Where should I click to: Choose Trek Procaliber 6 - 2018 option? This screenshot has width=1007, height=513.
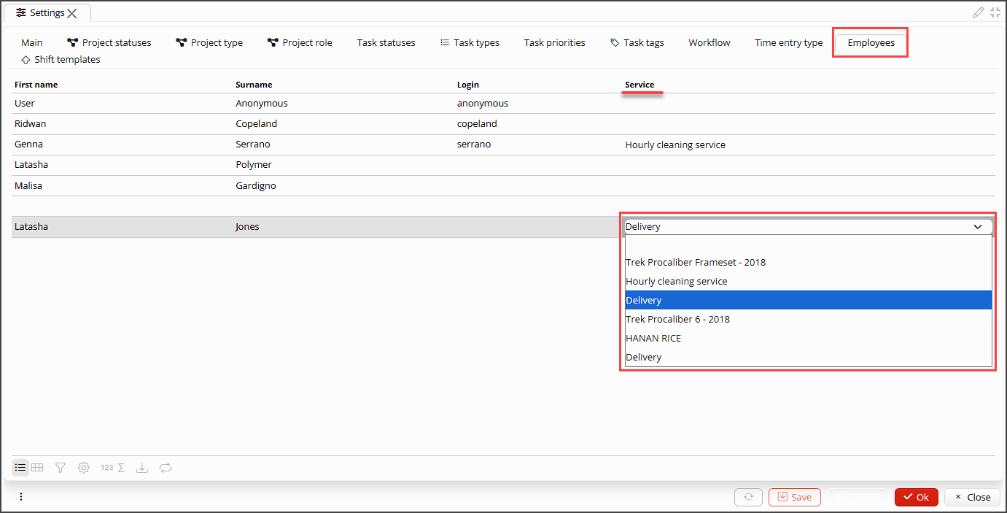point(809,319)
